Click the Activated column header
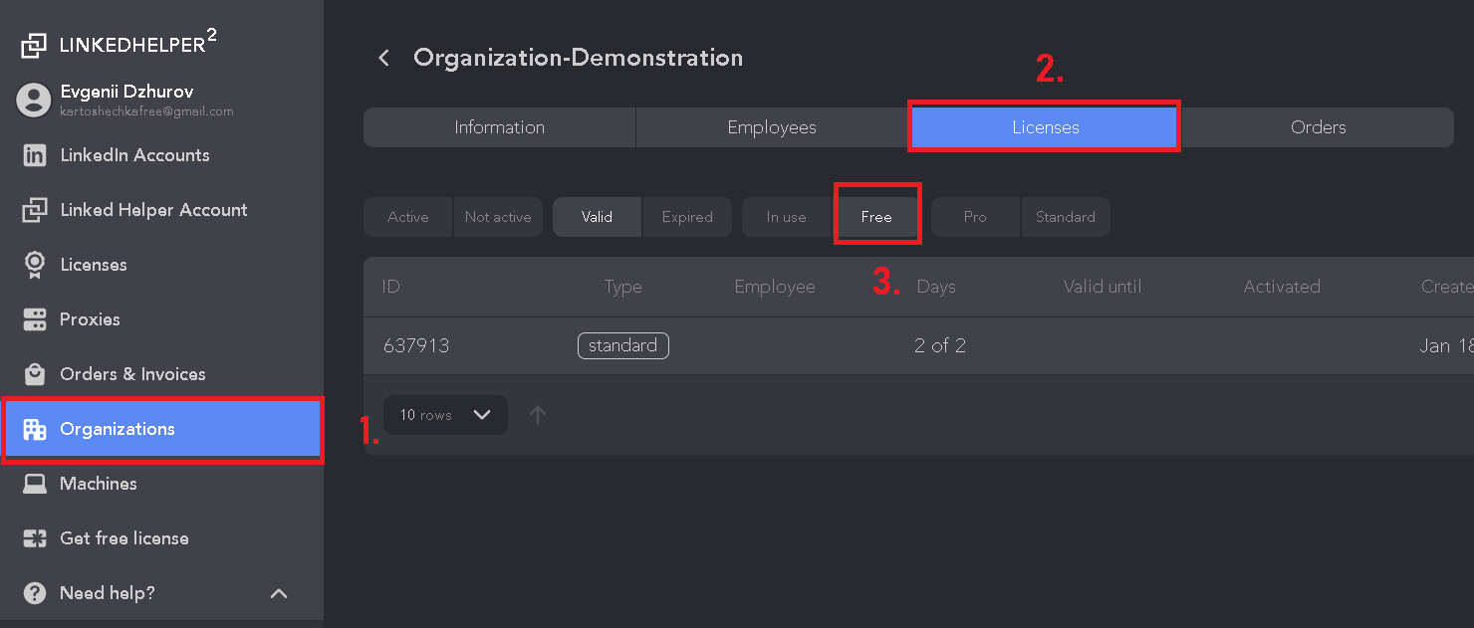The image size is (1474, 628). click(x=1282, y=287)
